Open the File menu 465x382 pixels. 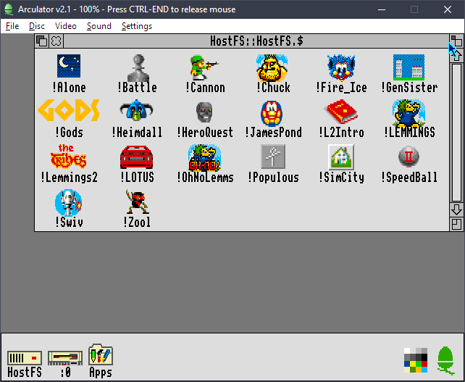click(12, 26)
